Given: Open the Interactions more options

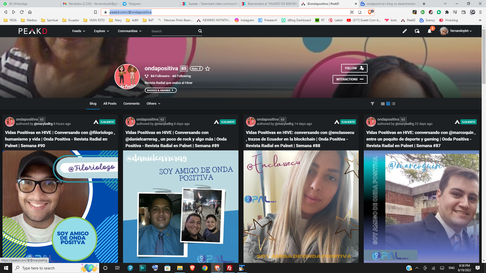Looking at the screenshot, I should click(350, 79).
